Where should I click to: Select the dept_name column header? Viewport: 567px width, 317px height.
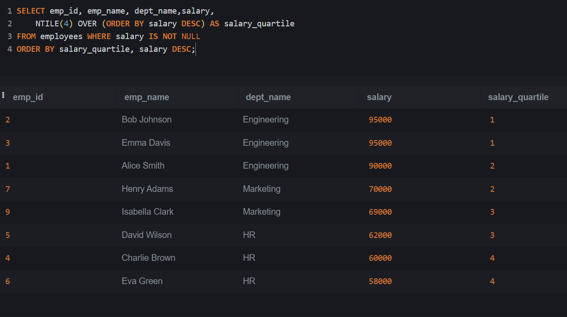(268, 97)
